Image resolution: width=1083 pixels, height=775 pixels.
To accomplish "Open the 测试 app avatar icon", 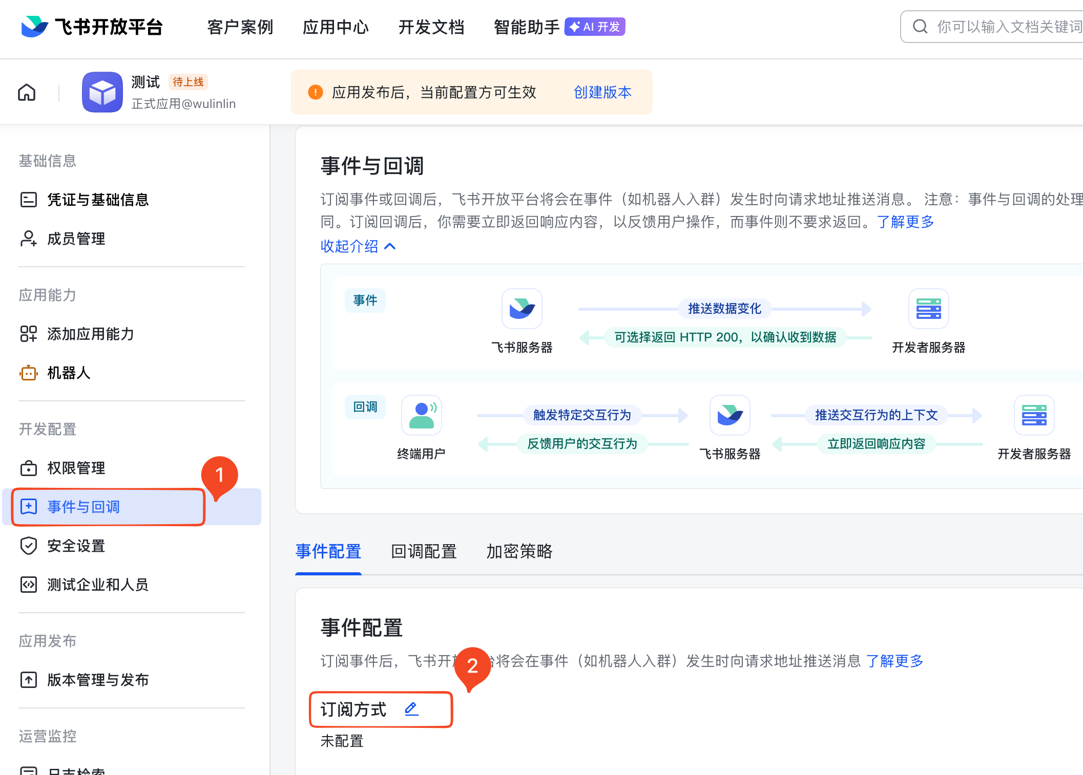I will tap(102, 92).
